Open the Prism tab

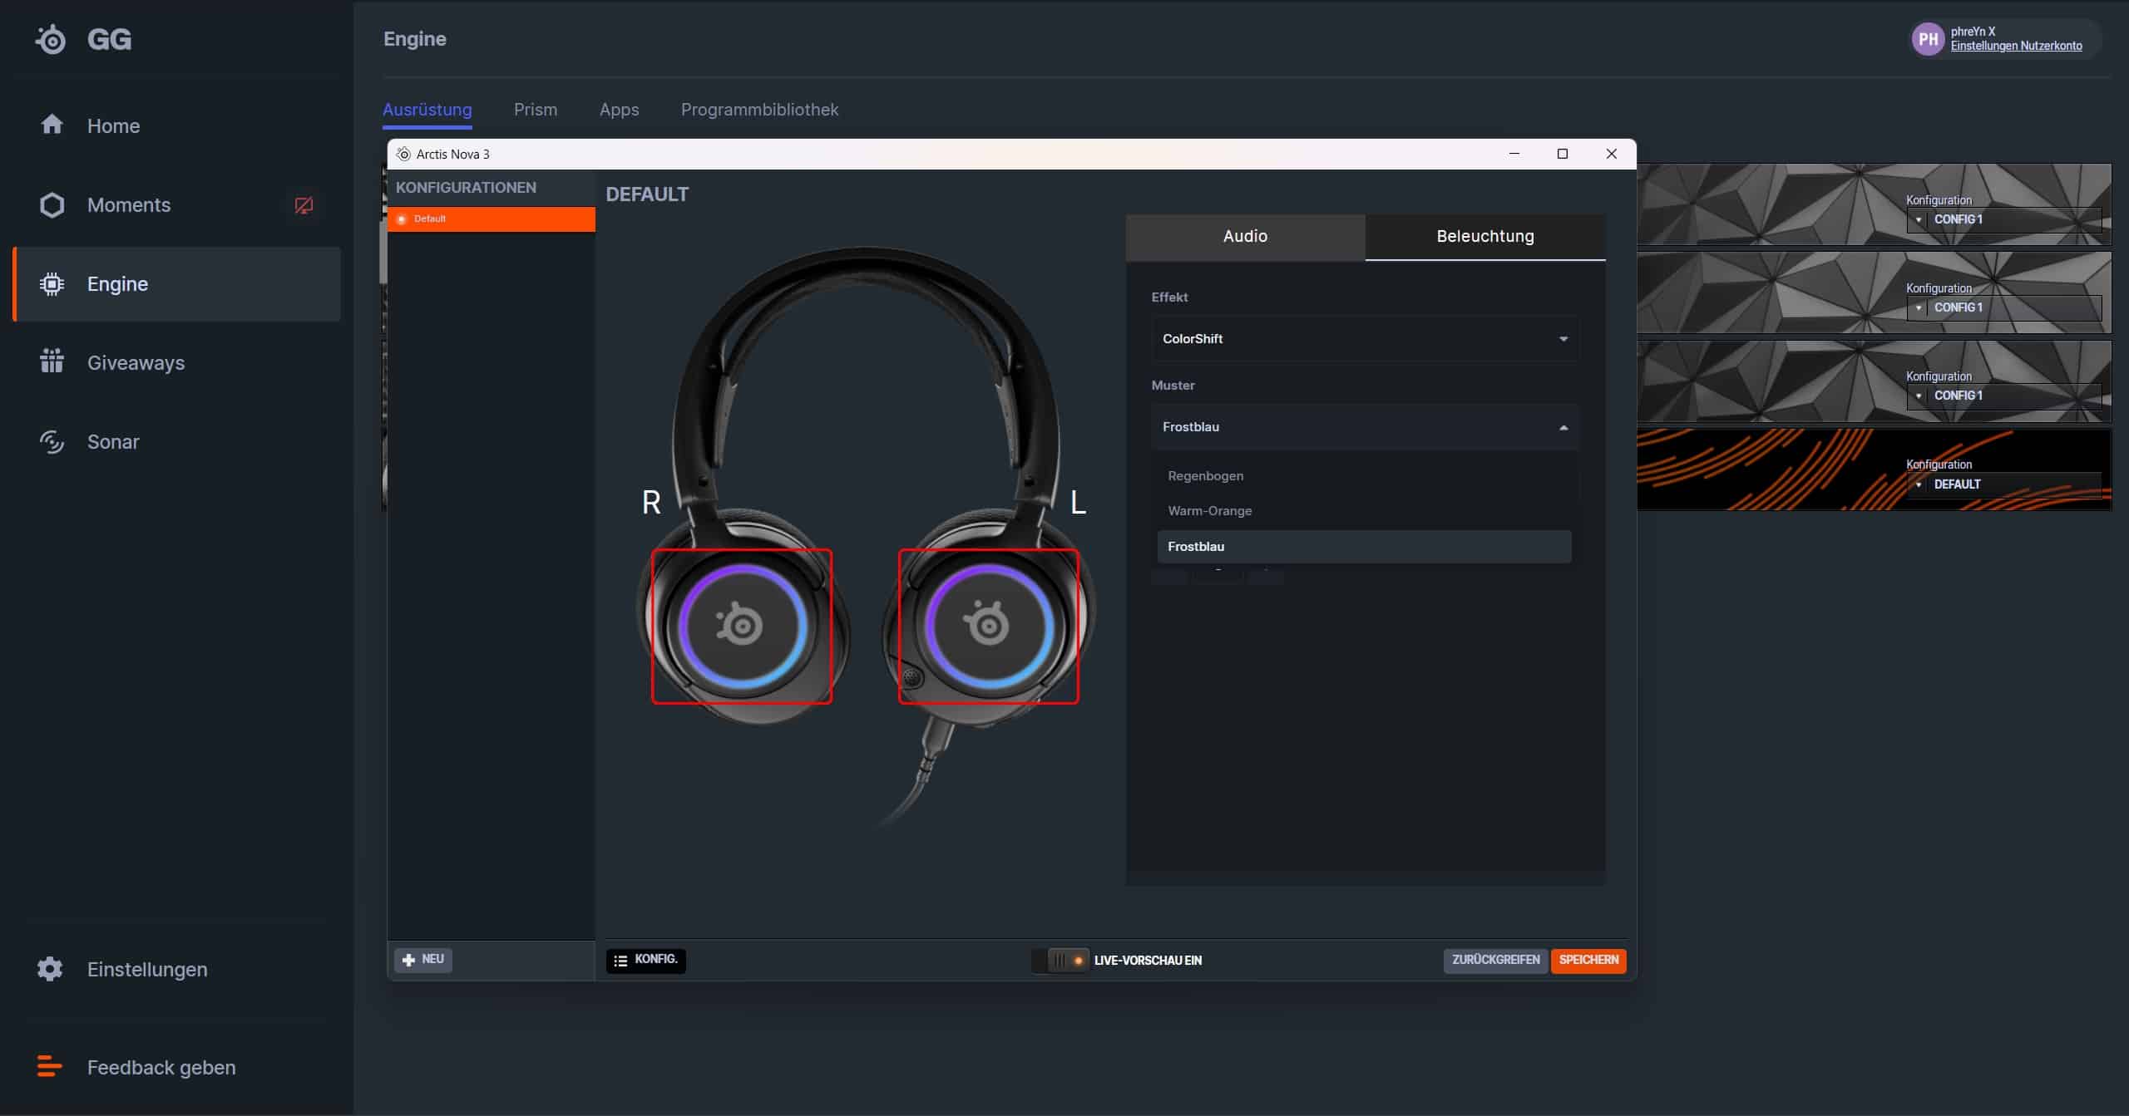535,109
